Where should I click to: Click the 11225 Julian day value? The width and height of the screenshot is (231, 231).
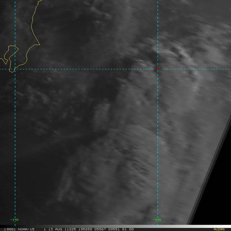(x=70, y=229)
